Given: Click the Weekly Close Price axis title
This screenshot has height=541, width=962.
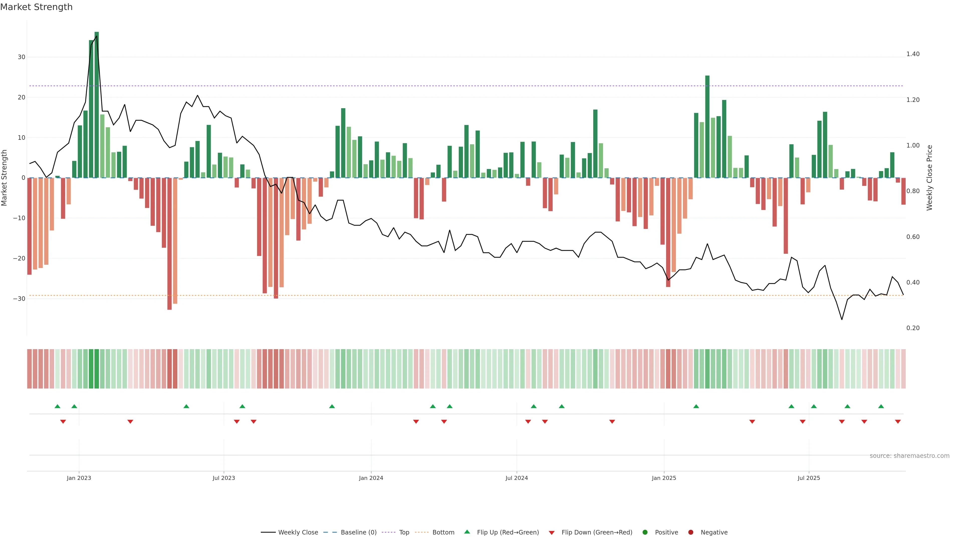Looking at the screenshot, I should point(929,178).
